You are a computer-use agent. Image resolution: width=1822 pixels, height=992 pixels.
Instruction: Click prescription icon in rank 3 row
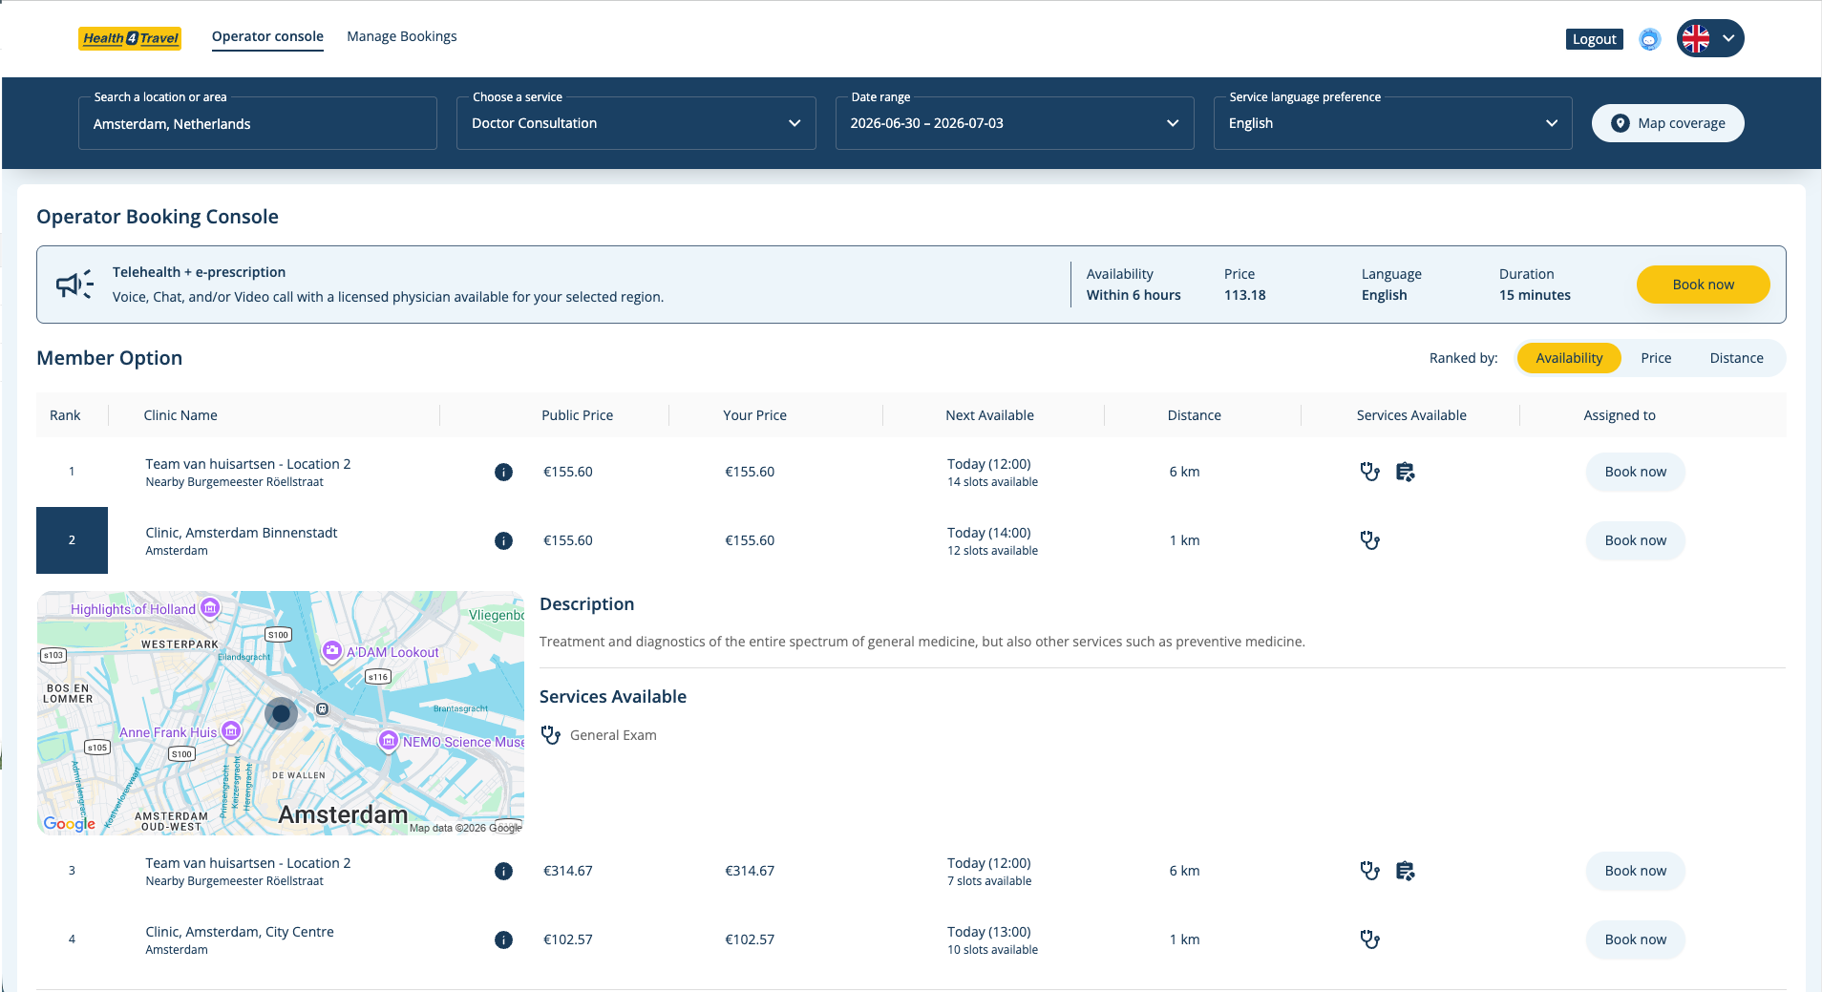coord(1405,871)
